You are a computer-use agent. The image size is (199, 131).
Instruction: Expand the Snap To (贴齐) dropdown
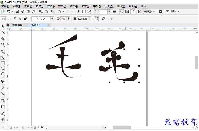coord(154,12)
